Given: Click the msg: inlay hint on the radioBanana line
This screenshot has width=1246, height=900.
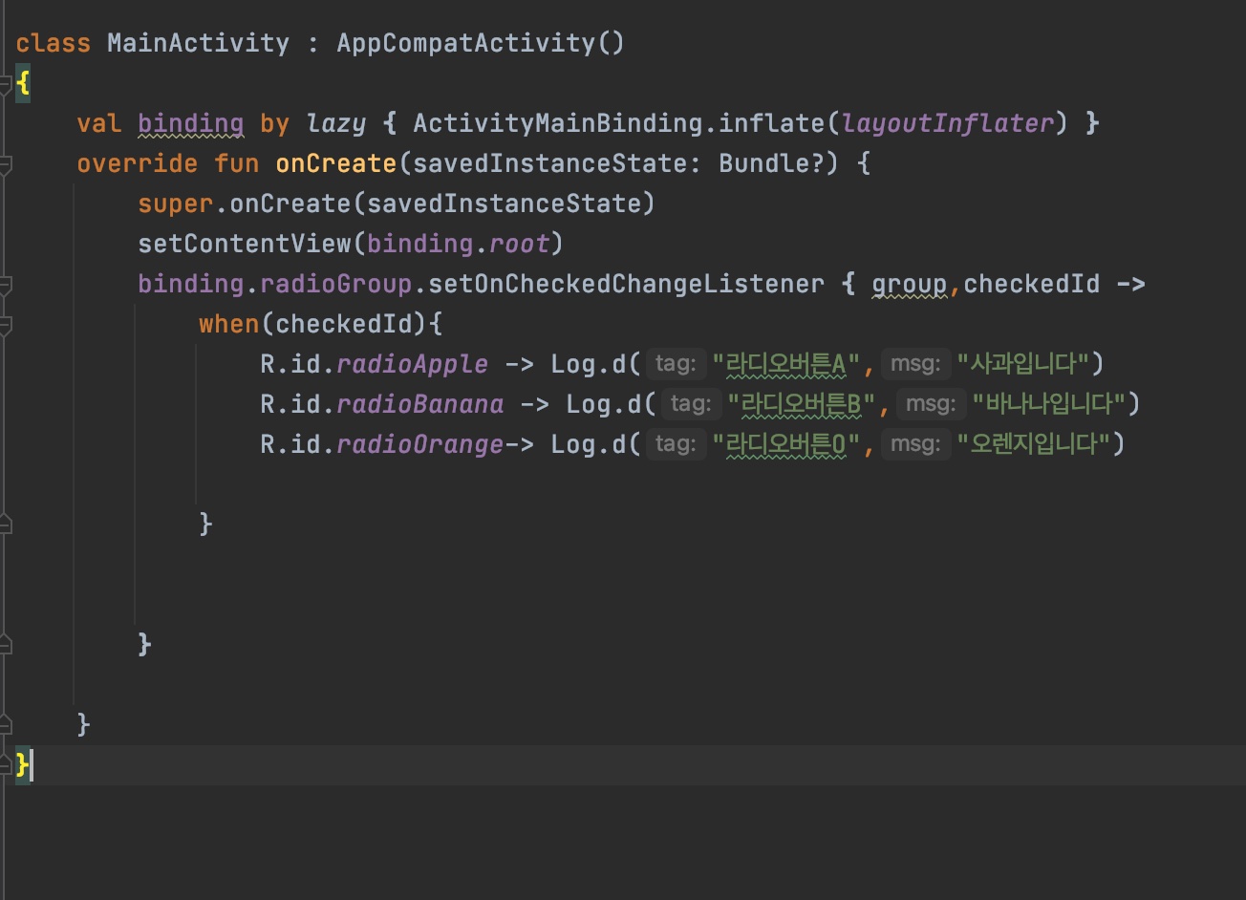Looking at the screenshot, I should [932, 404].
